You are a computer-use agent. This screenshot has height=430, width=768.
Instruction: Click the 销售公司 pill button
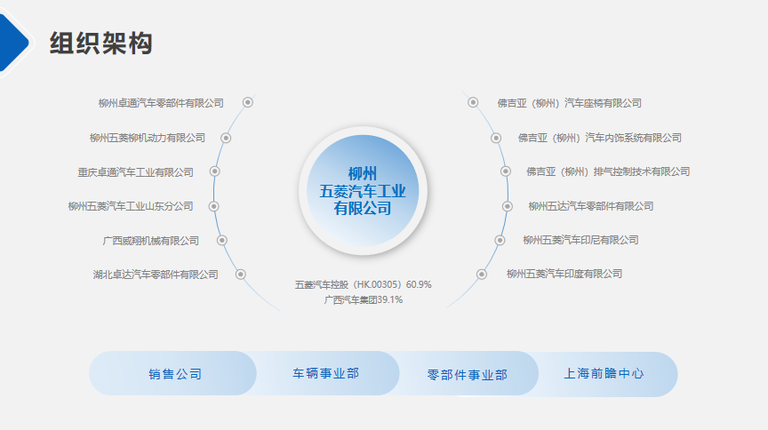pos(174,374)
